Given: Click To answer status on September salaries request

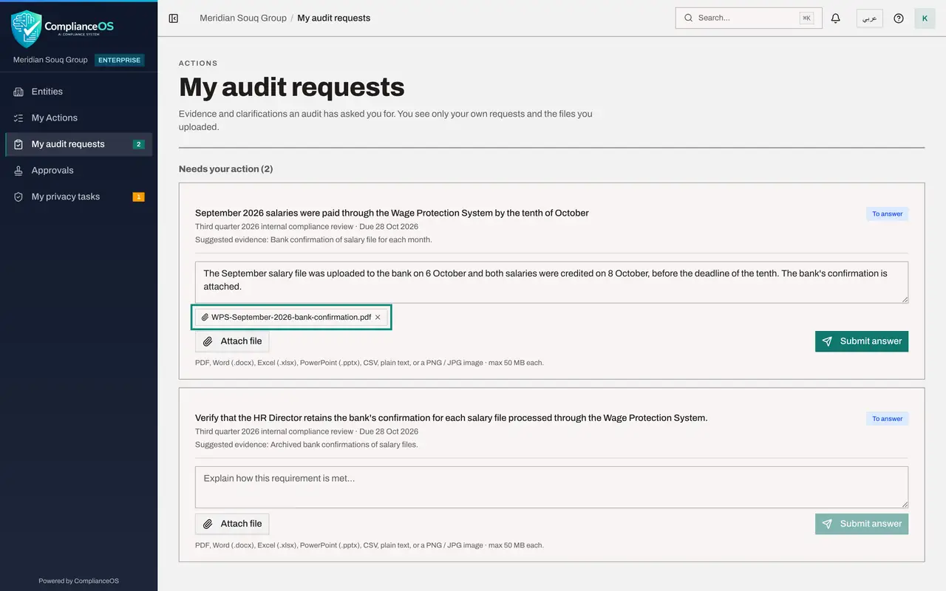Looking at the screenshot, I should tap(887, 214).
